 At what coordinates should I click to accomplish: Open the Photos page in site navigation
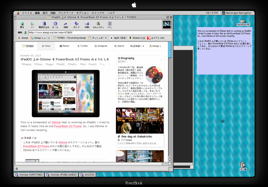pos(64,46)
